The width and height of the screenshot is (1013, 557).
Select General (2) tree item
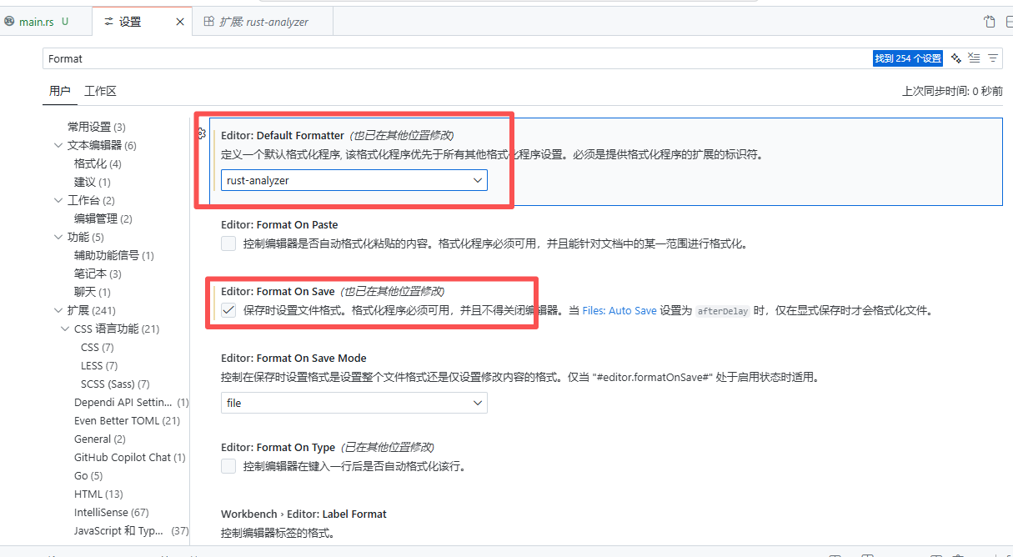pos(99,439)
